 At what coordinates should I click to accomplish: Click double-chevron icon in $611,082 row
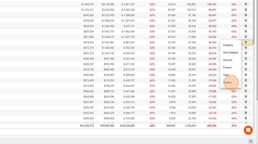point(246,37)
